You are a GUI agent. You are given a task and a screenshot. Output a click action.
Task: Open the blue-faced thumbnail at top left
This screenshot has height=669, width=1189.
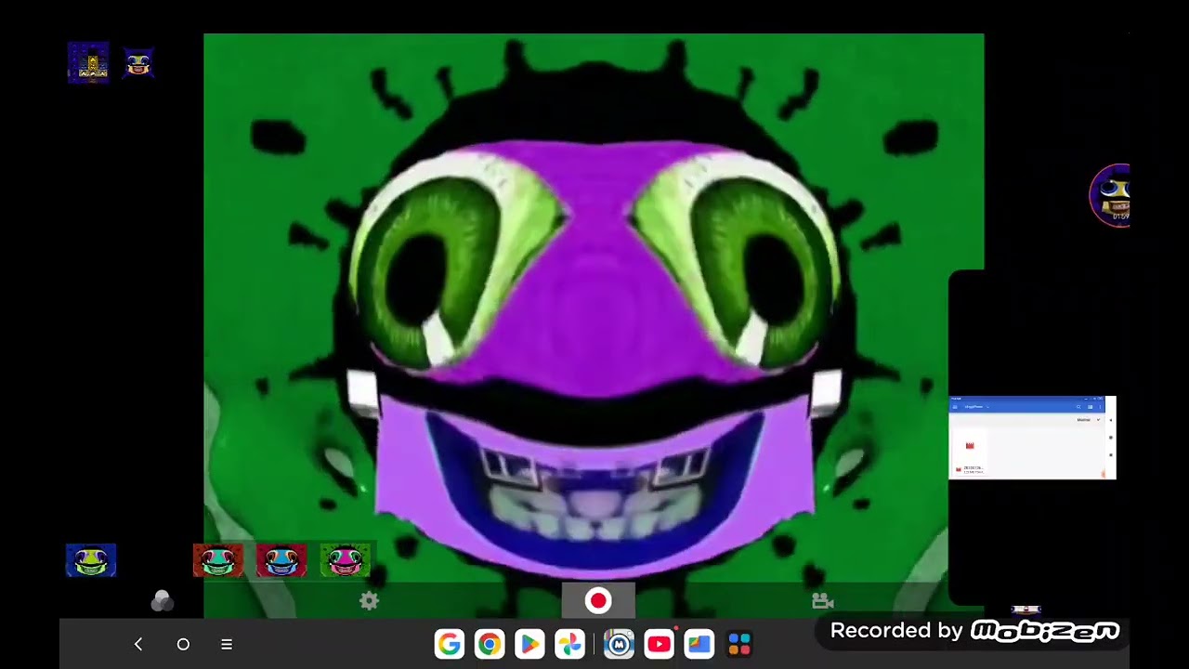138,62
